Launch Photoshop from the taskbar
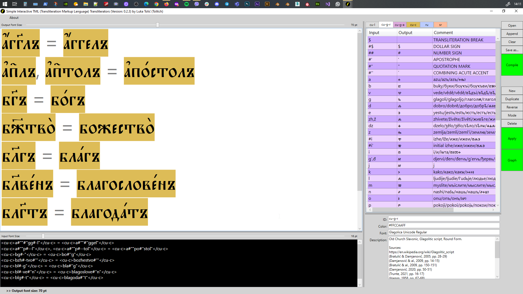Image resolution: width=523 pixels, height=294 pixels. 247,4
